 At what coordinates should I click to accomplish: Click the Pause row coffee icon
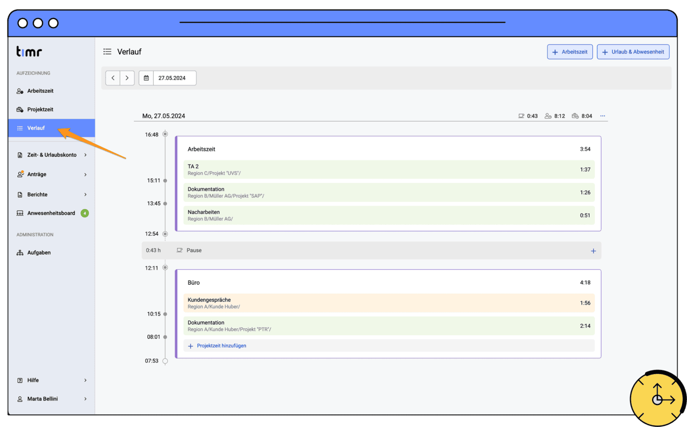click(x=180, y=250)
